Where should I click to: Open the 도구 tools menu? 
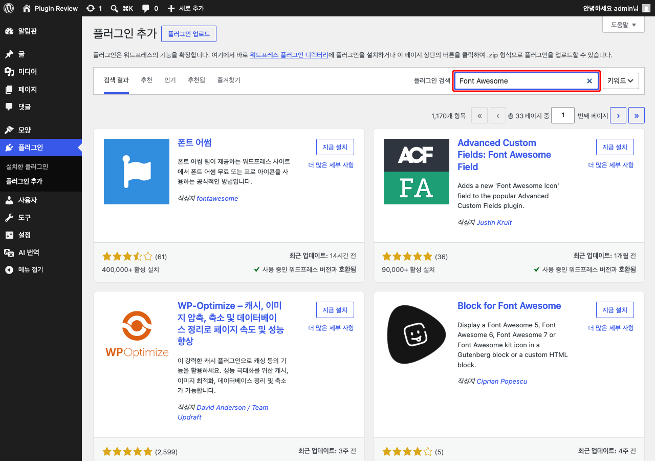(41, 217)
